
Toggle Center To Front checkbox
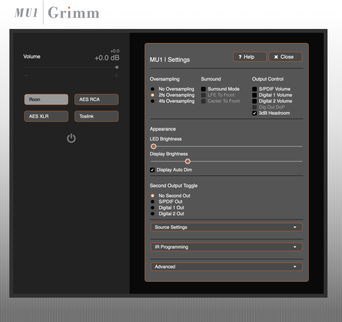click(203, 101)
